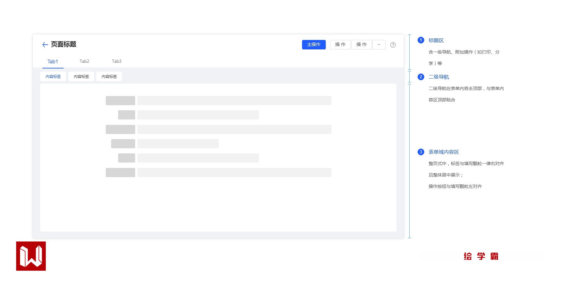561x282 pixels.
Task: Expand the more actions ellipsis button
Action: click(379, 45)
